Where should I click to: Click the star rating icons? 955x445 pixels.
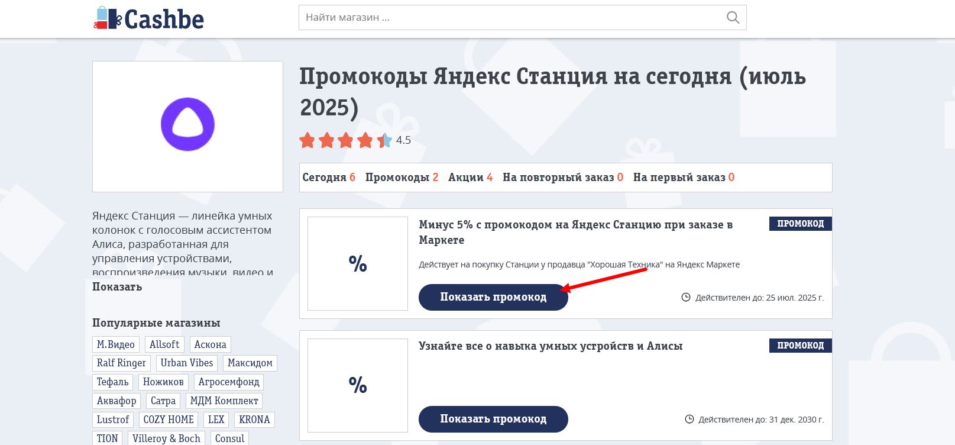point(346,140)
